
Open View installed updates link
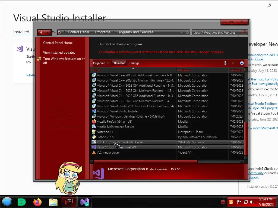pos(59,53)
